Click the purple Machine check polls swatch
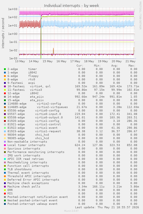The image size is (143, 214). 5,187
